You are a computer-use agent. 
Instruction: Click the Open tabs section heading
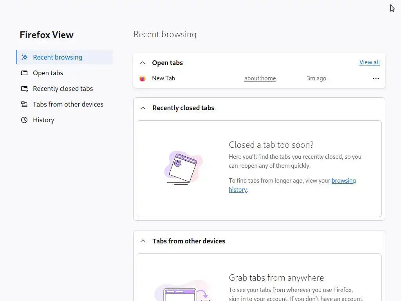(168, 63)
